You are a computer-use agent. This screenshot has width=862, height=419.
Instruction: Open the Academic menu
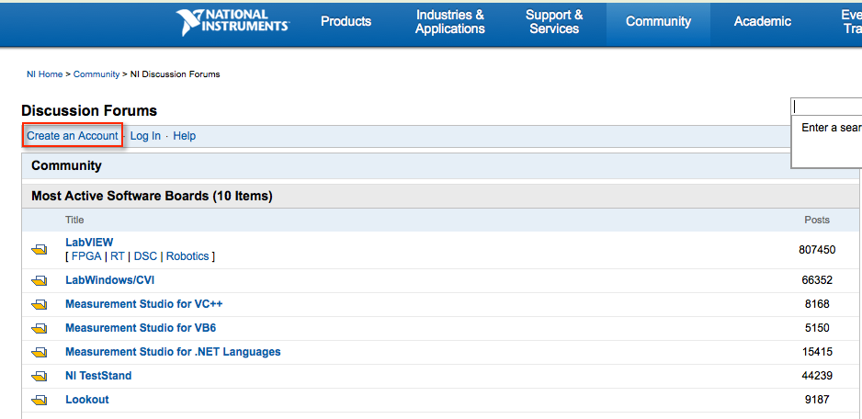[762, 22]
